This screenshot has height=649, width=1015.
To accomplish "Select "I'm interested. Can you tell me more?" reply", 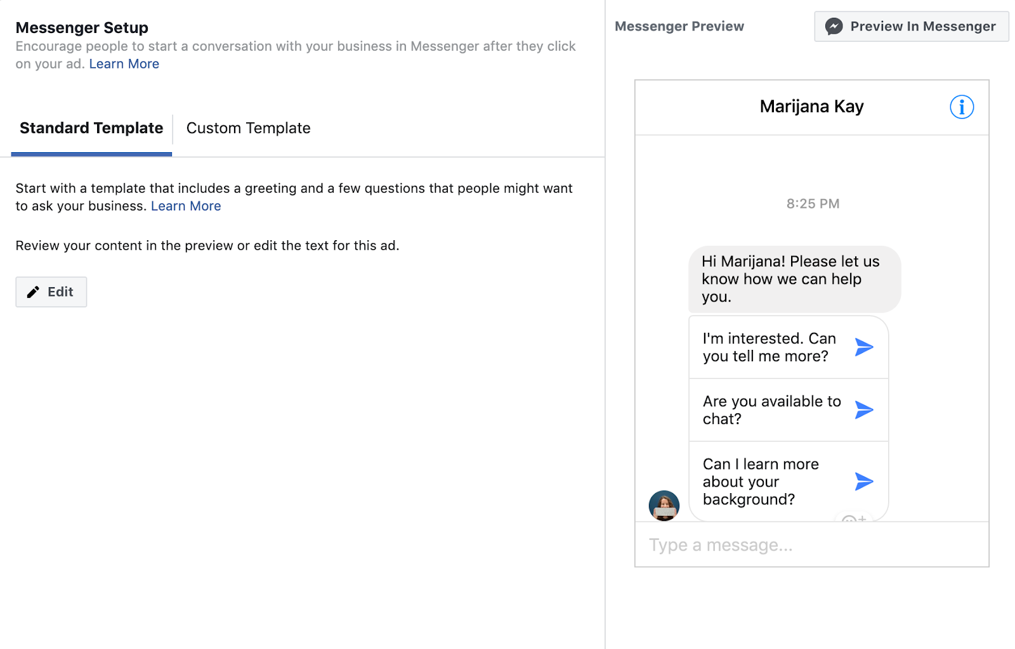I will pyautogui.click(x=769, y=347).
